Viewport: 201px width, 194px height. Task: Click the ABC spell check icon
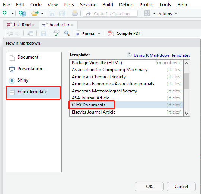point(57,33)
